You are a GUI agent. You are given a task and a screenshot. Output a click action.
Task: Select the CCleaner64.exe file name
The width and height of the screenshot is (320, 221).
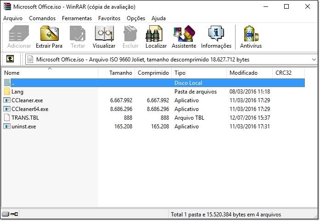click(x=30, y=109)
